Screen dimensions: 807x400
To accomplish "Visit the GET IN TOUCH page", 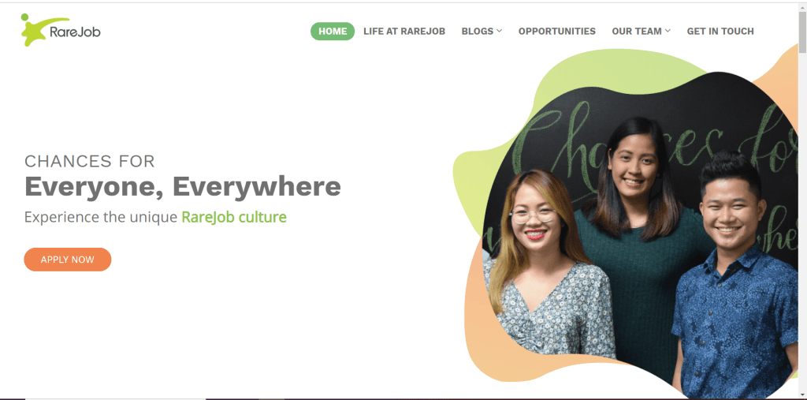I will click(x=720, y=32).
